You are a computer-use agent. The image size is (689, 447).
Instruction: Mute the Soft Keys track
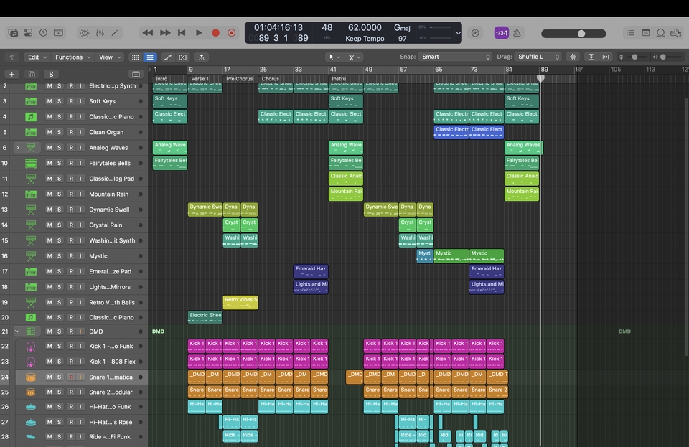[50, 101]
